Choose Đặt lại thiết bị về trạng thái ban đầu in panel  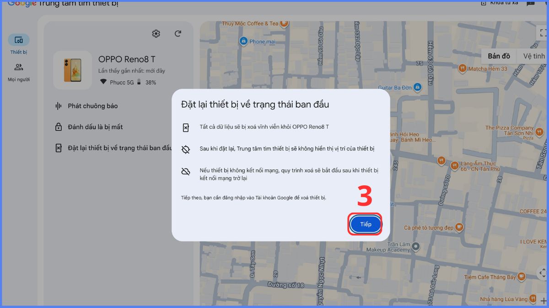tap(120, 148)
